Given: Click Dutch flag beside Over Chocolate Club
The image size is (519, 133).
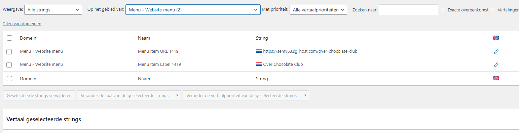Looking at the screenshot, I should pyautogui.click(x=259, y=64).
